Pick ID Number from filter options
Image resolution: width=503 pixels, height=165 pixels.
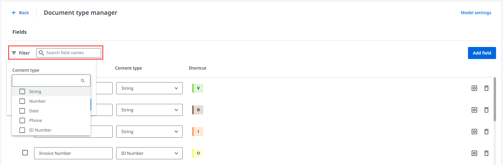point(22,130)
